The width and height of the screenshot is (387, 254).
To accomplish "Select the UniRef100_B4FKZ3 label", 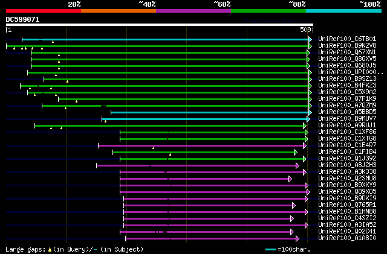I will point(347,86).
